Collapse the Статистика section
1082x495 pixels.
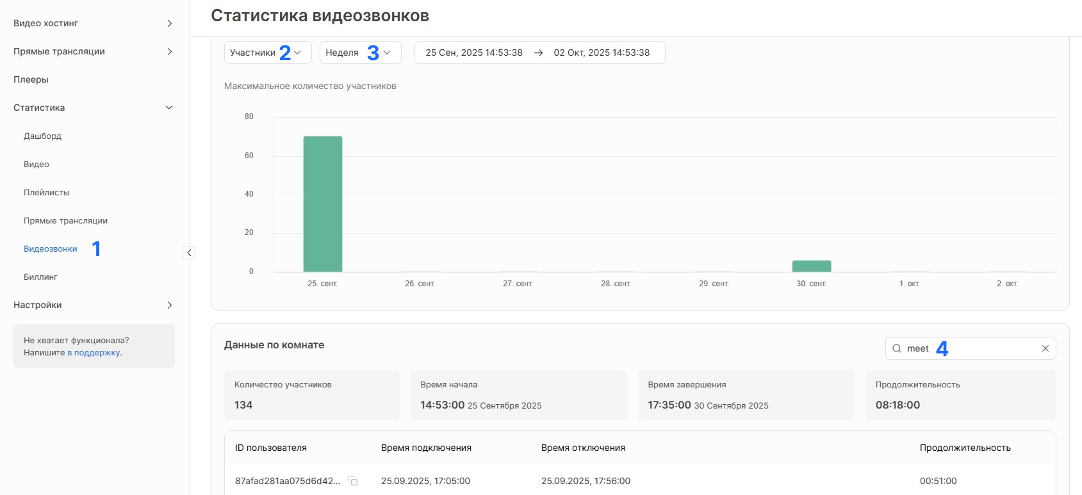pos(169,108)
